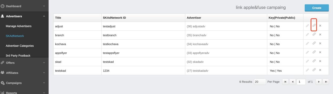Open 3rd Party Postback menu item
Image resolution: width=333 pixels, height=94 pixels.
pos(18,55)
